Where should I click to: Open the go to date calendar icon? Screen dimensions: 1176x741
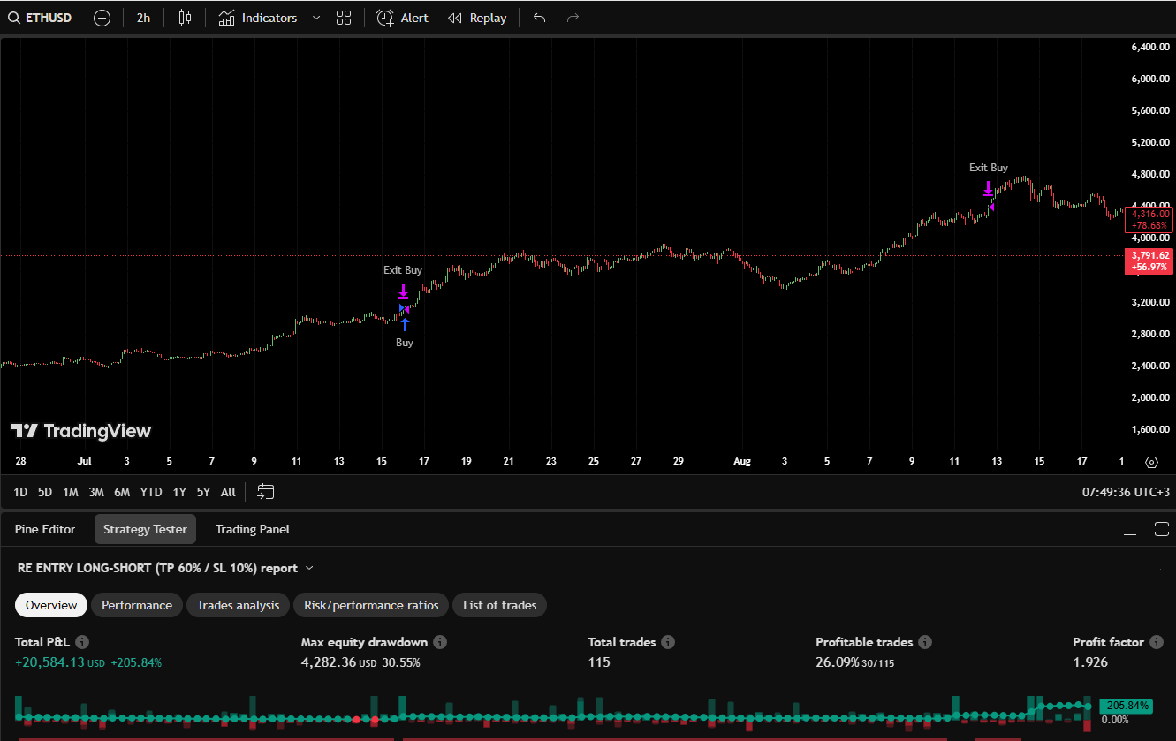pos(266,492)
